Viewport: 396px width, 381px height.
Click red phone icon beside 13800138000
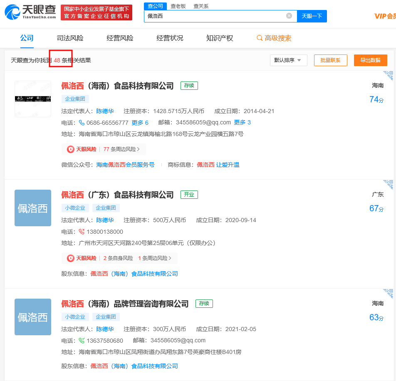(x=82, y=232)
